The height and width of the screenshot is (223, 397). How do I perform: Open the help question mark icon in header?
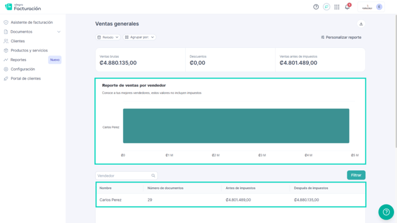316,7
